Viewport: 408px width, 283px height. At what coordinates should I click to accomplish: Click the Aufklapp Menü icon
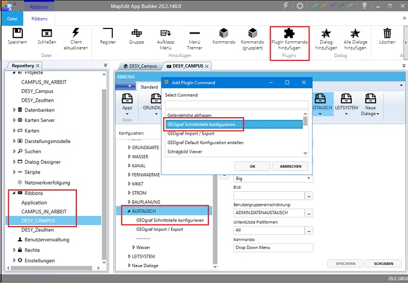165,34
